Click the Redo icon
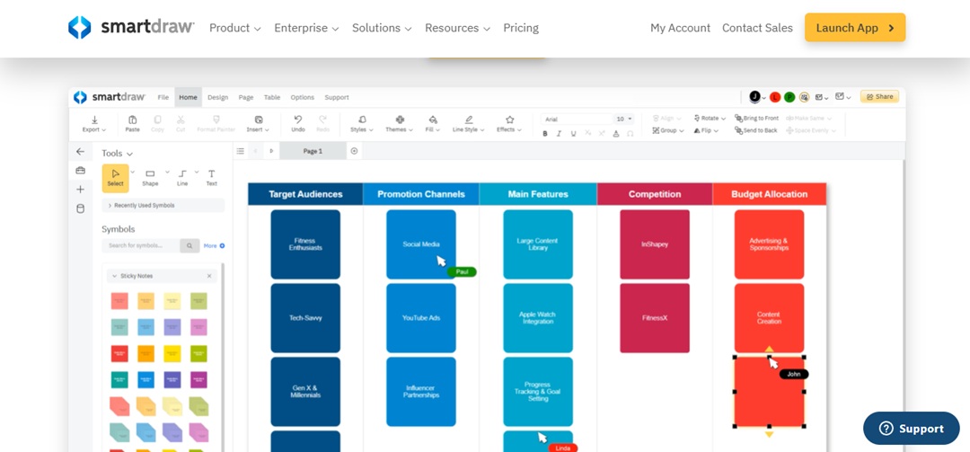This screenshot has height=452, width=970. [323, 120]
